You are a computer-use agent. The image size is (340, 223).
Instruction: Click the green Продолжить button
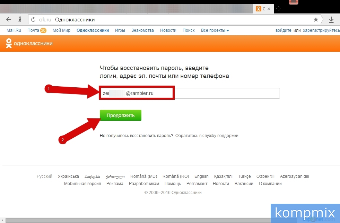(x=121, y=115)
